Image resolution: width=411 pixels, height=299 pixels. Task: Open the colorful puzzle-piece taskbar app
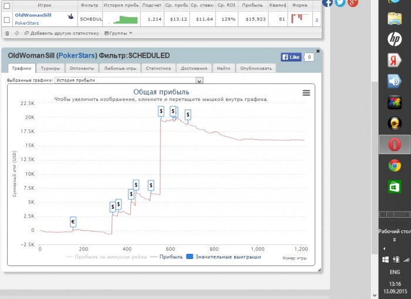[x=395, y=102]
